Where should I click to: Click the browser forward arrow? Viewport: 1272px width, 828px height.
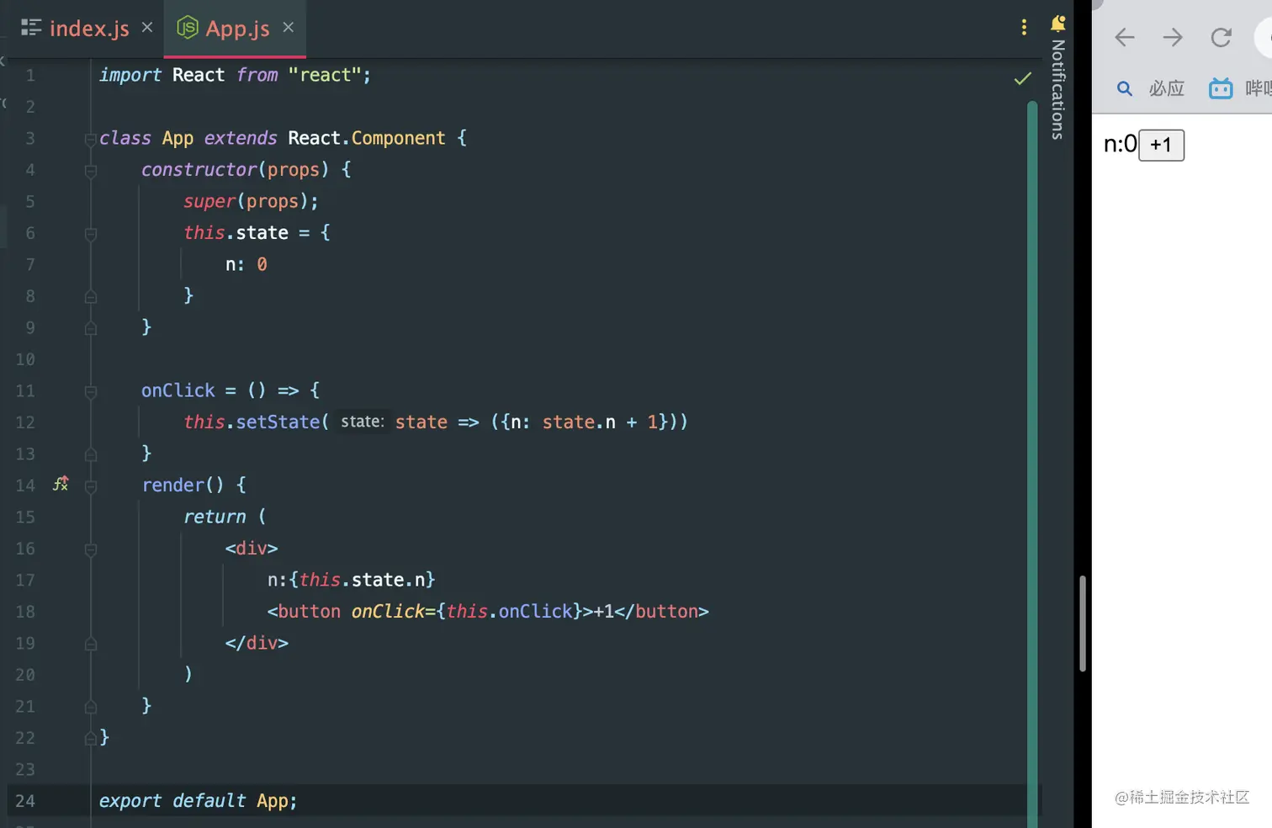point(1173,37)
